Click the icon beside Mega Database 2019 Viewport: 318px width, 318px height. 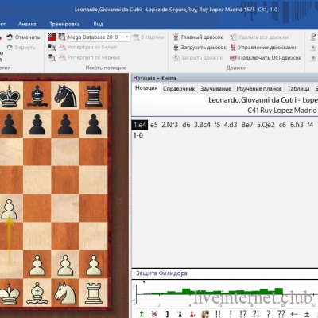(x=62, y=37)
